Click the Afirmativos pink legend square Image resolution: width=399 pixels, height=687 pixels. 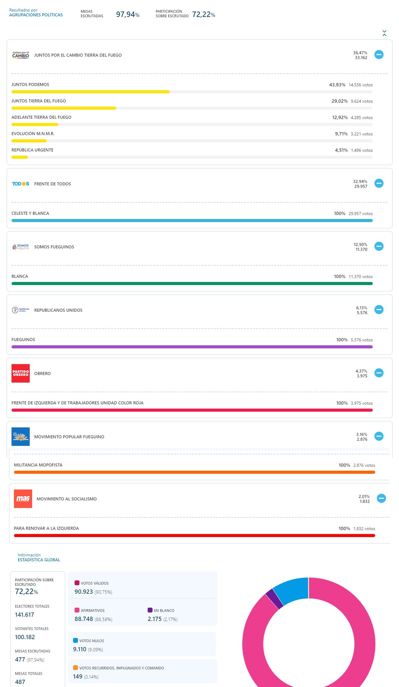pyautogui.click(x=77, y=610)
